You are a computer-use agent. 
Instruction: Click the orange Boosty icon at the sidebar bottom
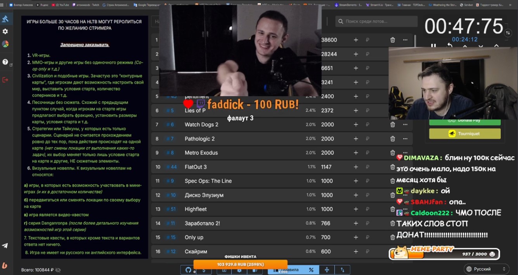pos(5,266)
